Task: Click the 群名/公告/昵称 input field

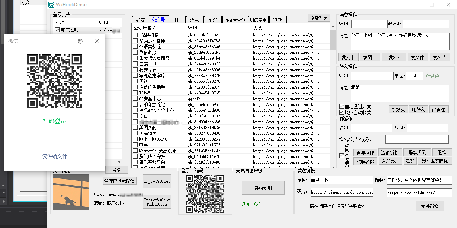Action: (417, 139)
